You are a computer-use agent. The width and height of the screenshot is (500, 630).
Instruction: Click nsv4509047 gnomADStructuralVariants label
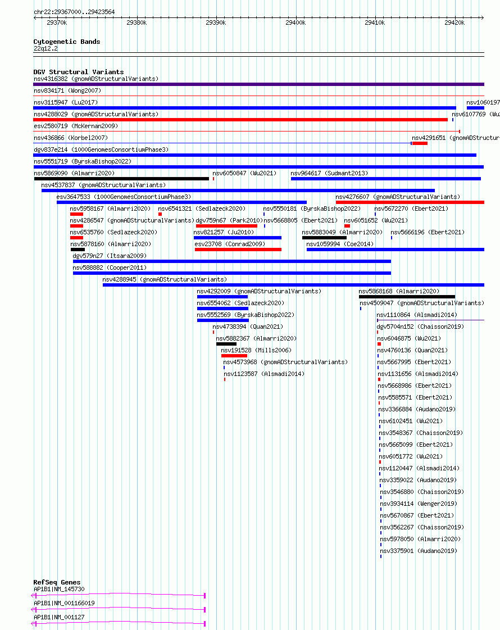(422, 303)
